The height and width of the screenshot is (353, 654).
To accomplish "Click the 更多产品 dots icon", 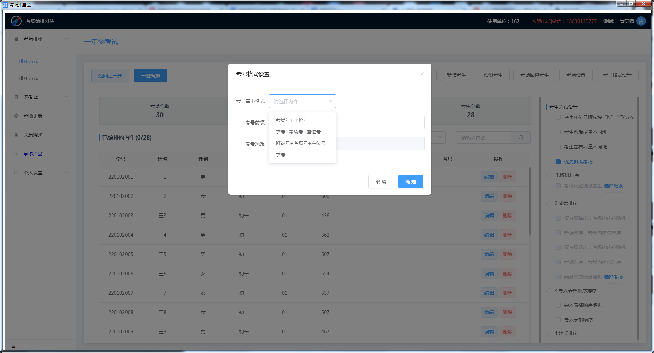I will 16,154.
